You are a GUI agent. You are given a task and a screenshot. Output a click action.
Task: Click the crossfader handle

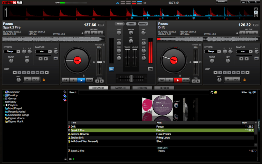[x=131, y=78]
